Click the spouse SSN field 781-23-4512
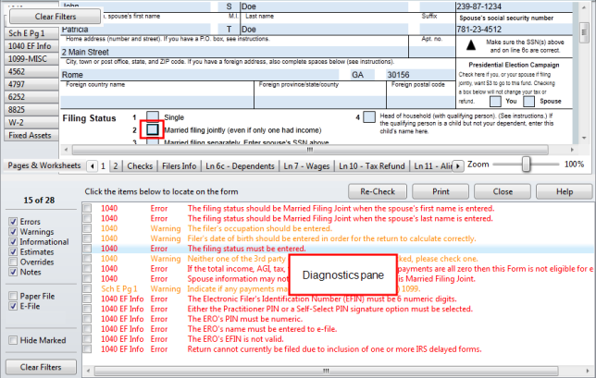The height and width of the screenshot is (378, 596). pos(515,30)
